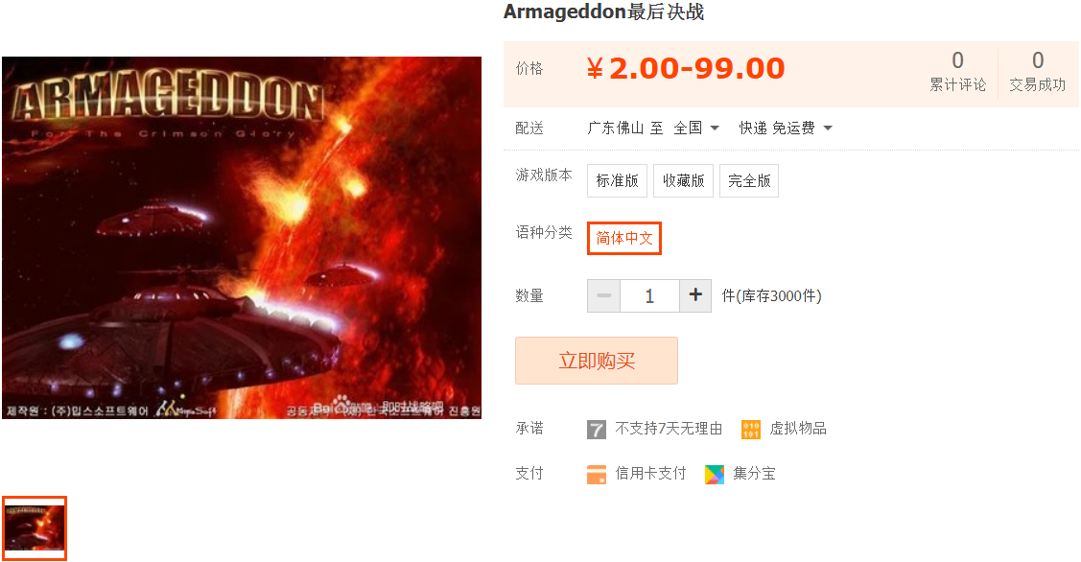Screen dimensions: 1081x562
Task: Toggle the 简体中文 language option
Action: (624, 239)
